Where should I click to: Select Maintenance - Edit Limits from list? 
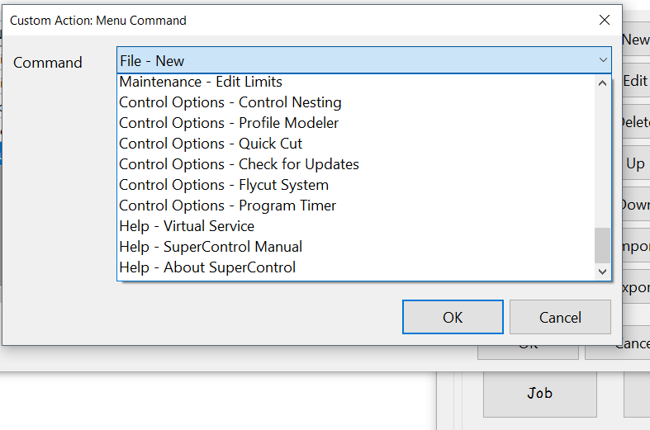[356, 82]
